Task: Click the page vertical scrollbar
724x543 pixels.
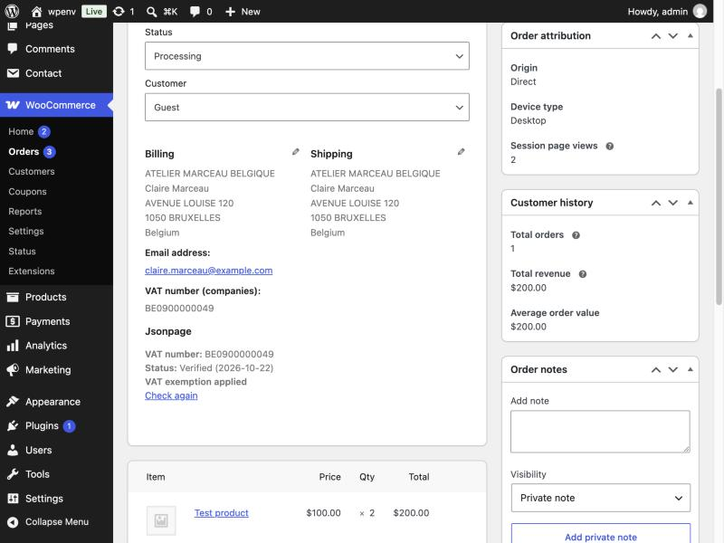Action: [719, 196]
